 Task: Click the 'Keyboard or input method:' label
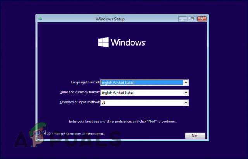pos(79,102)
